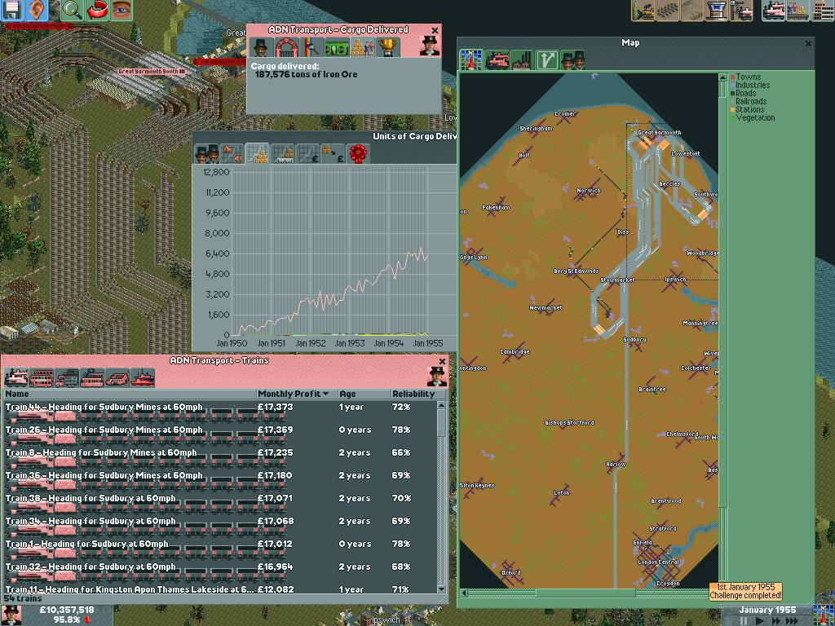Open the build vehicles train icon
The width and height of the screenshot is (835, 626).
(775, 10)
